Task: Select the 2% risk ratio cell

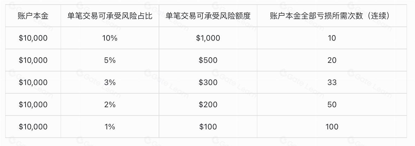Action: [x=110, y=104]
